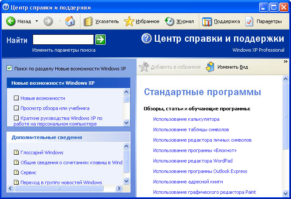
Task: Expand the Новые возможности tree item box
Action: pyautogui.click(x=17, y=98)
